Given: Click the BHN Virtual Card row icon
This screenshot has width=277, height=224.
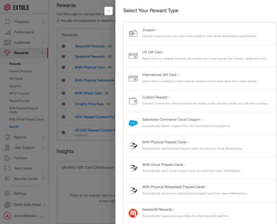Looking at the screenshot, I should coord(63,93).
